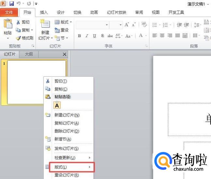Viewport: 211px width, 179px height.
Task: Open the change case Aa menu
Action: click(x=129, y=36)
